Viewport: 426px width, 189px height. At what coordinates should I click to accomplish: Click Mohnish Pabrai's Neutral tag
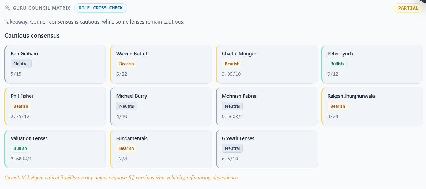point(232,106)
